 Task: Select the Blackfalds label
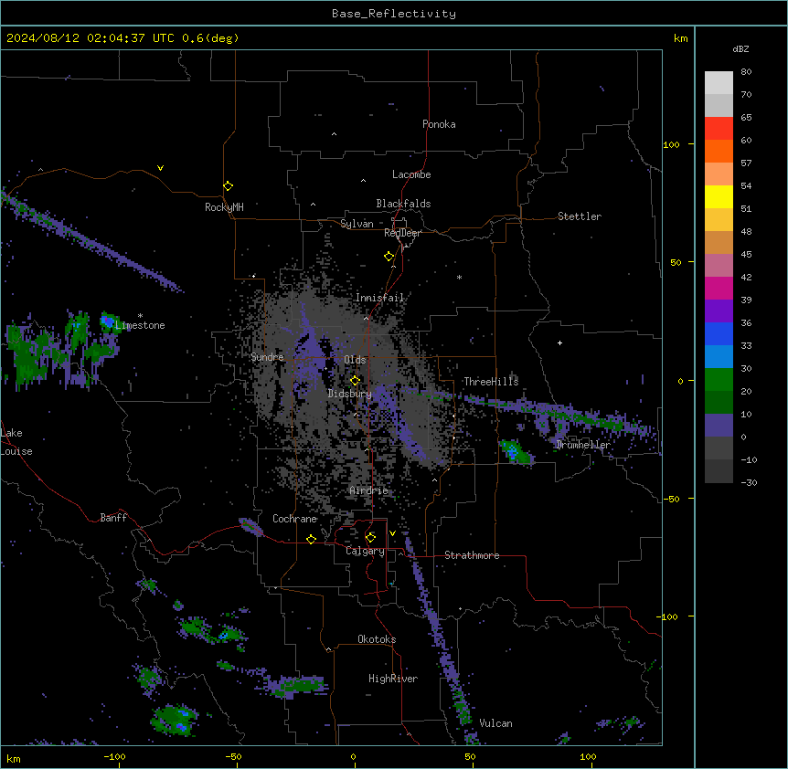[403, 204]
